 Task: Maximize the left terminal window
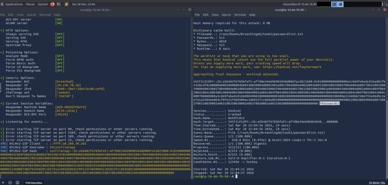pos(184,9)
